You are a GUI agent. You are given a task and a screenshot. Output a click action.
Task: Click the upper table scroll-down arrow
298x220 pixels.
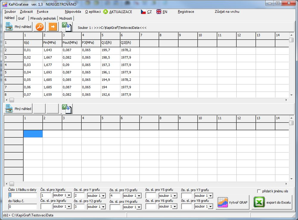tap(291, 95)
